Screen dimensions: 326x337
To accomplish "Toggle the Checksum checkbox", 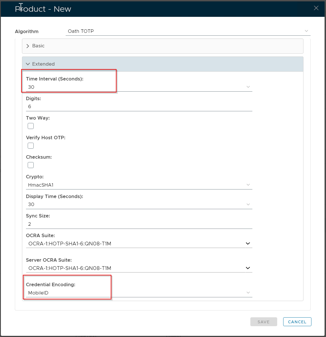I will 31,165.
